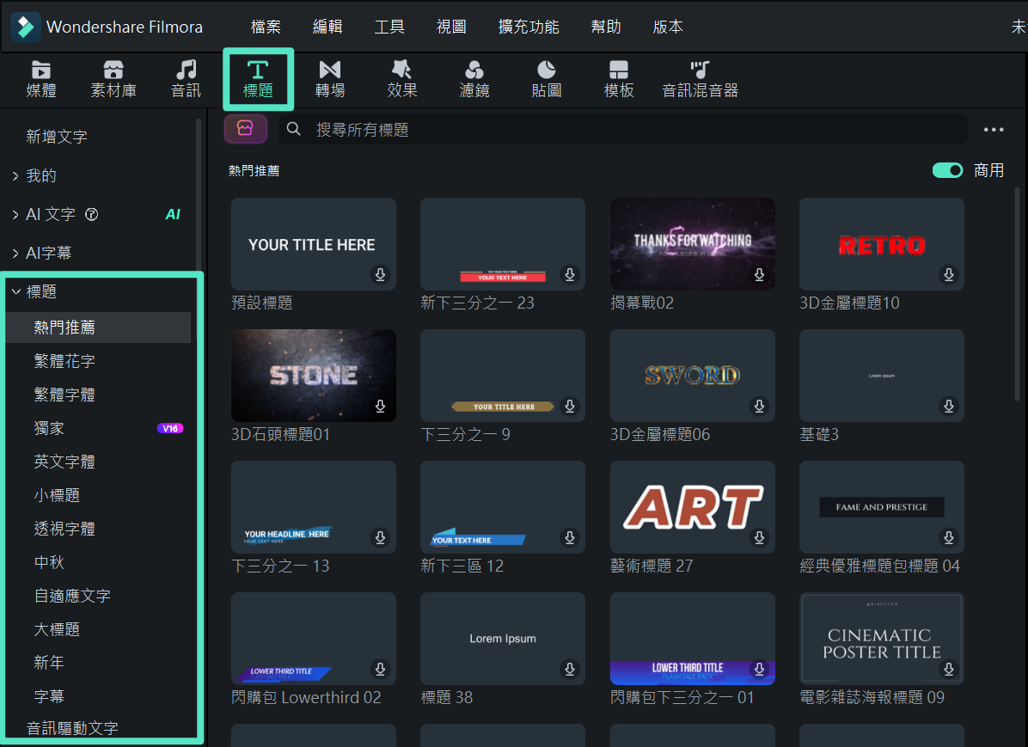This screenshot has width=1028, height=747.
Task: Open the 檔案 menu
Action: click(266, 27)
